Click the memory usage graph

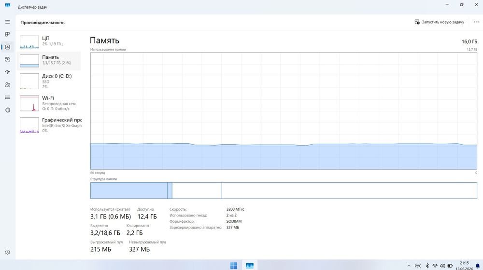284,111
